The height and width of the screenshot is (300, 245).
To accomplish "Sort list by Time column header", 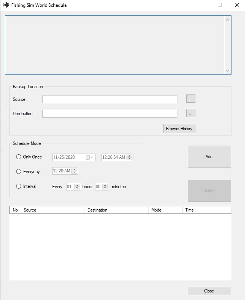I will pyautogui.click(x=207, y=210).
